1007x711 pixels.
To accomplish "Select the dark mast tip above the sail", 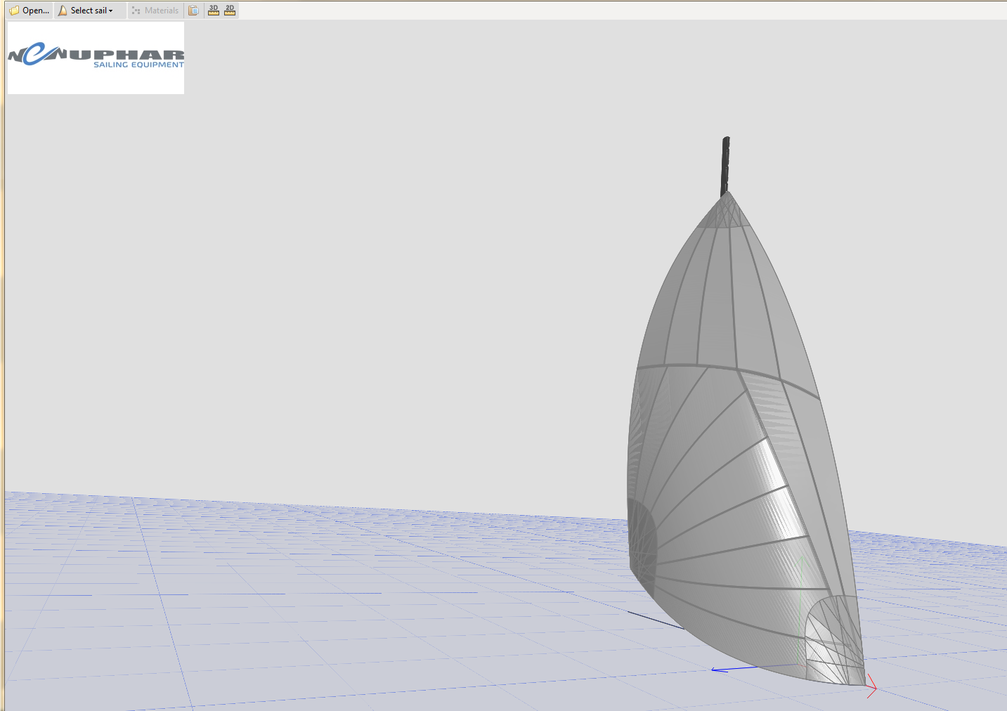I will [725, 165].
